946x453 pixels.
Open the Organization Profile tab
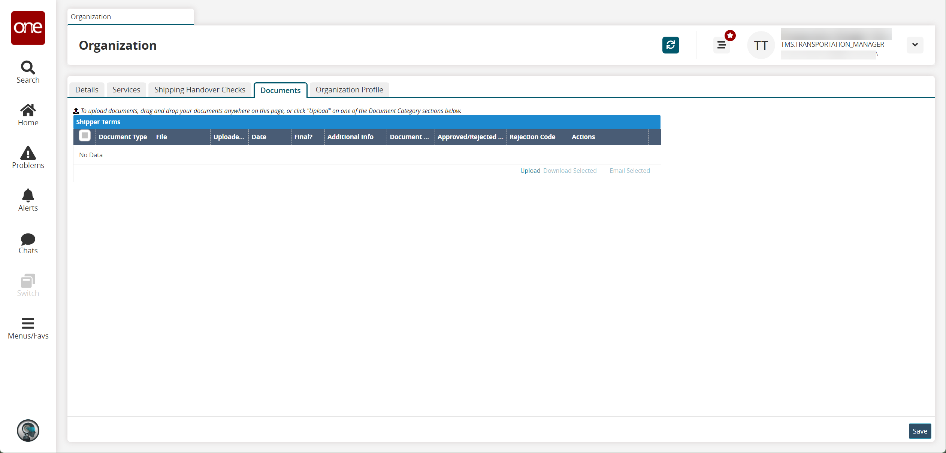[x=350, y=90]
